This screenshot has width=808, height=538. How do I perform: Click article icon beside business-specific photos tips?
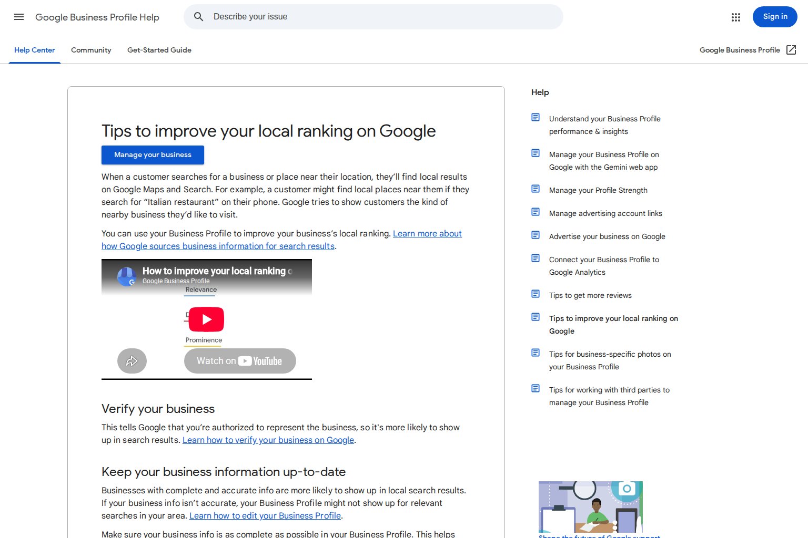[536, 353]
